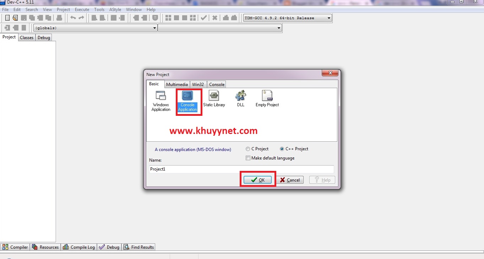This screenshot has width=484, height=259.
Task: Click the Undo arrow icon
Action: coord(73,18)
